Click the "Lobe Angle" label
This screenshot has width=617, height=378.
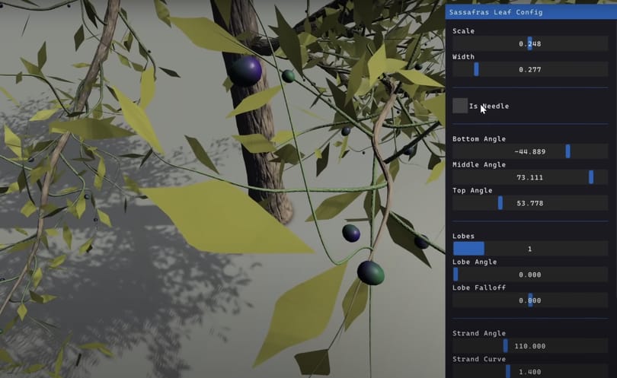pos(475,262)
